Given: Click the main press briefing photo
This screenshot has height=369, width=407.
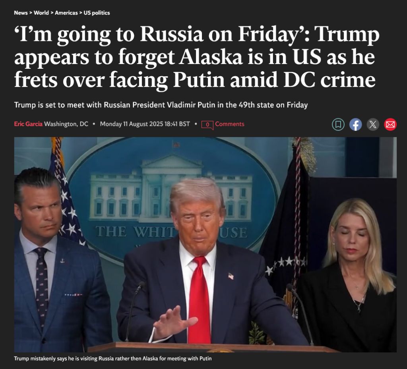Looking at the screenshot, I should pos(205,245).
